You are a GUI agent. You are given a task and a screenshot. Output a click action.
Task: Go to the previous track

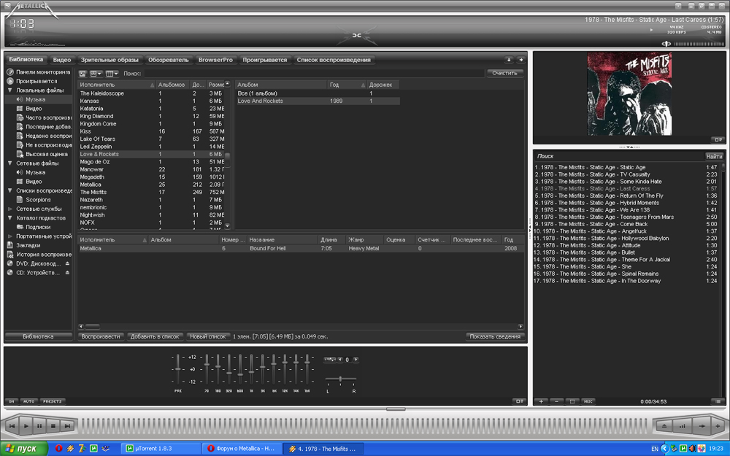coord(11,425)
